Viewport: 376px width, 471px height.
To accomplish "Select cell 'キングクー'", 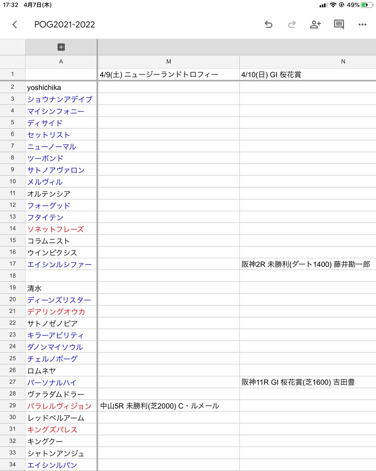I will (x=61, y=442).
